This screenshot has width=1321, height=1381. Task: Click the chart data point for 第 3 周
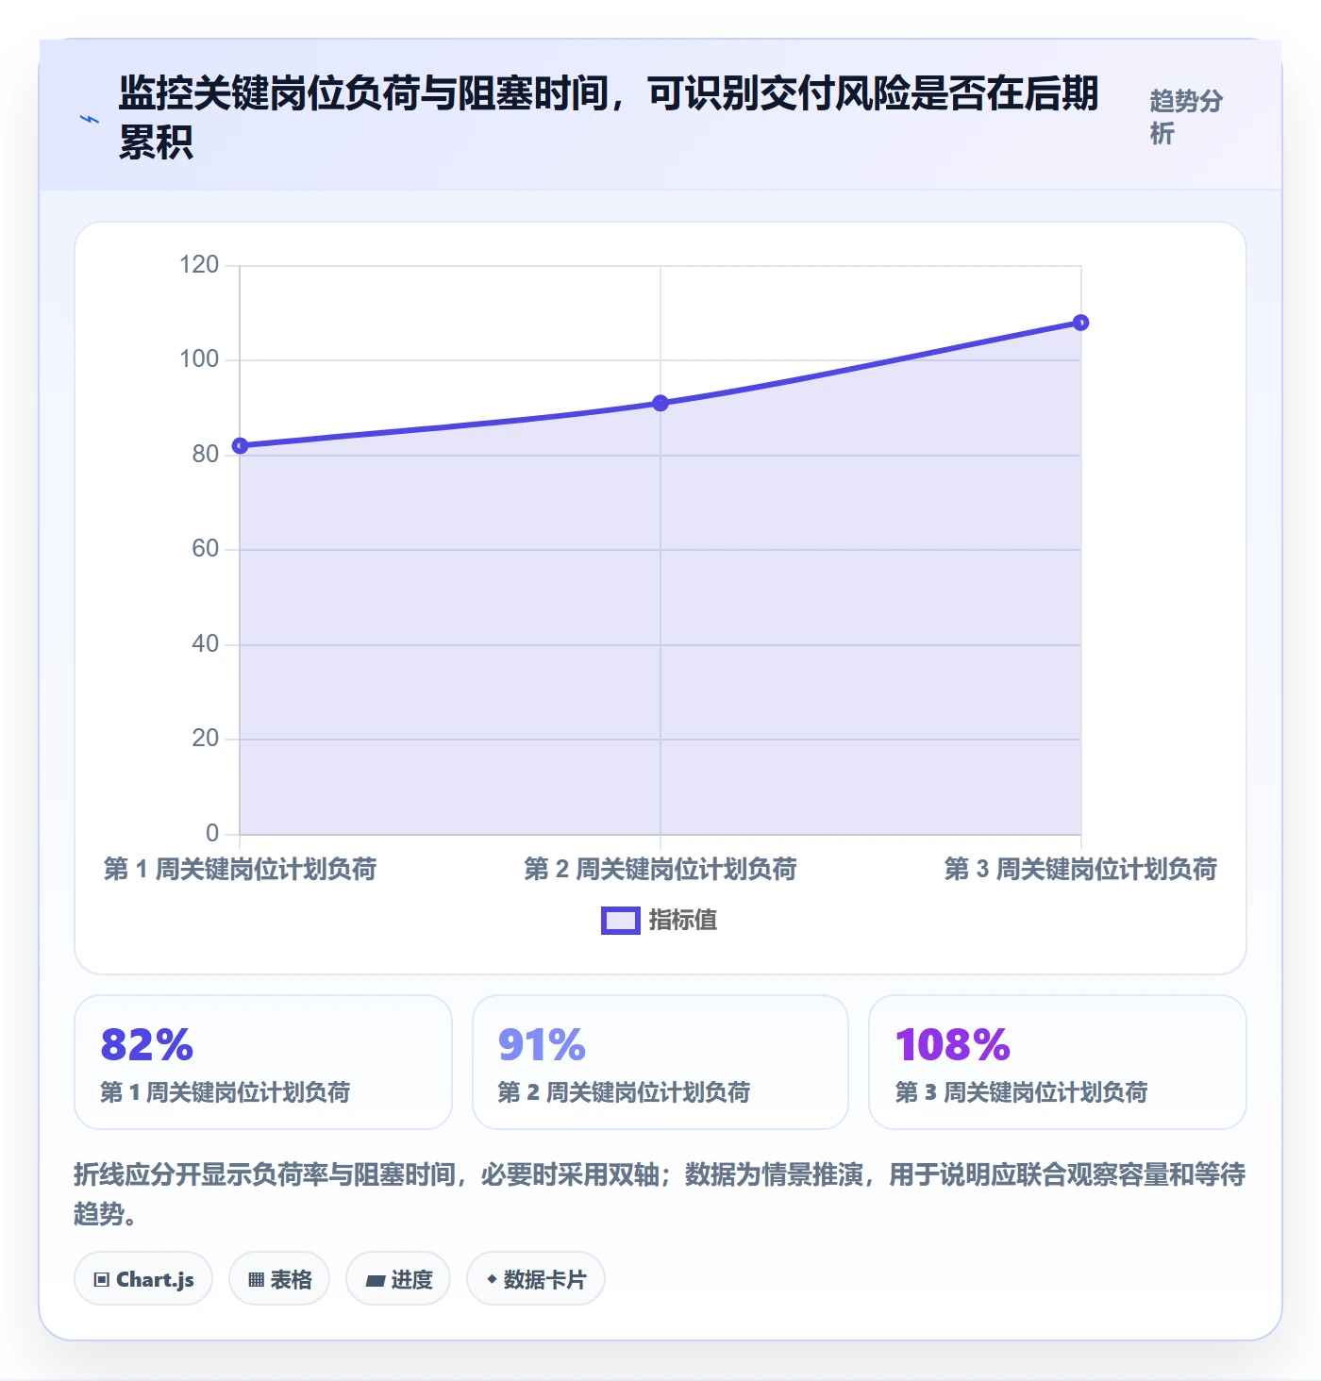(1081, 323)
